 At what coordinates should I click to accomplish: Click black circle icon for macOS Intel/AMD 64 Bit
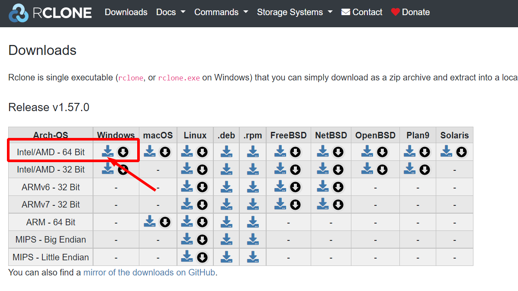(x=165, y=152)
